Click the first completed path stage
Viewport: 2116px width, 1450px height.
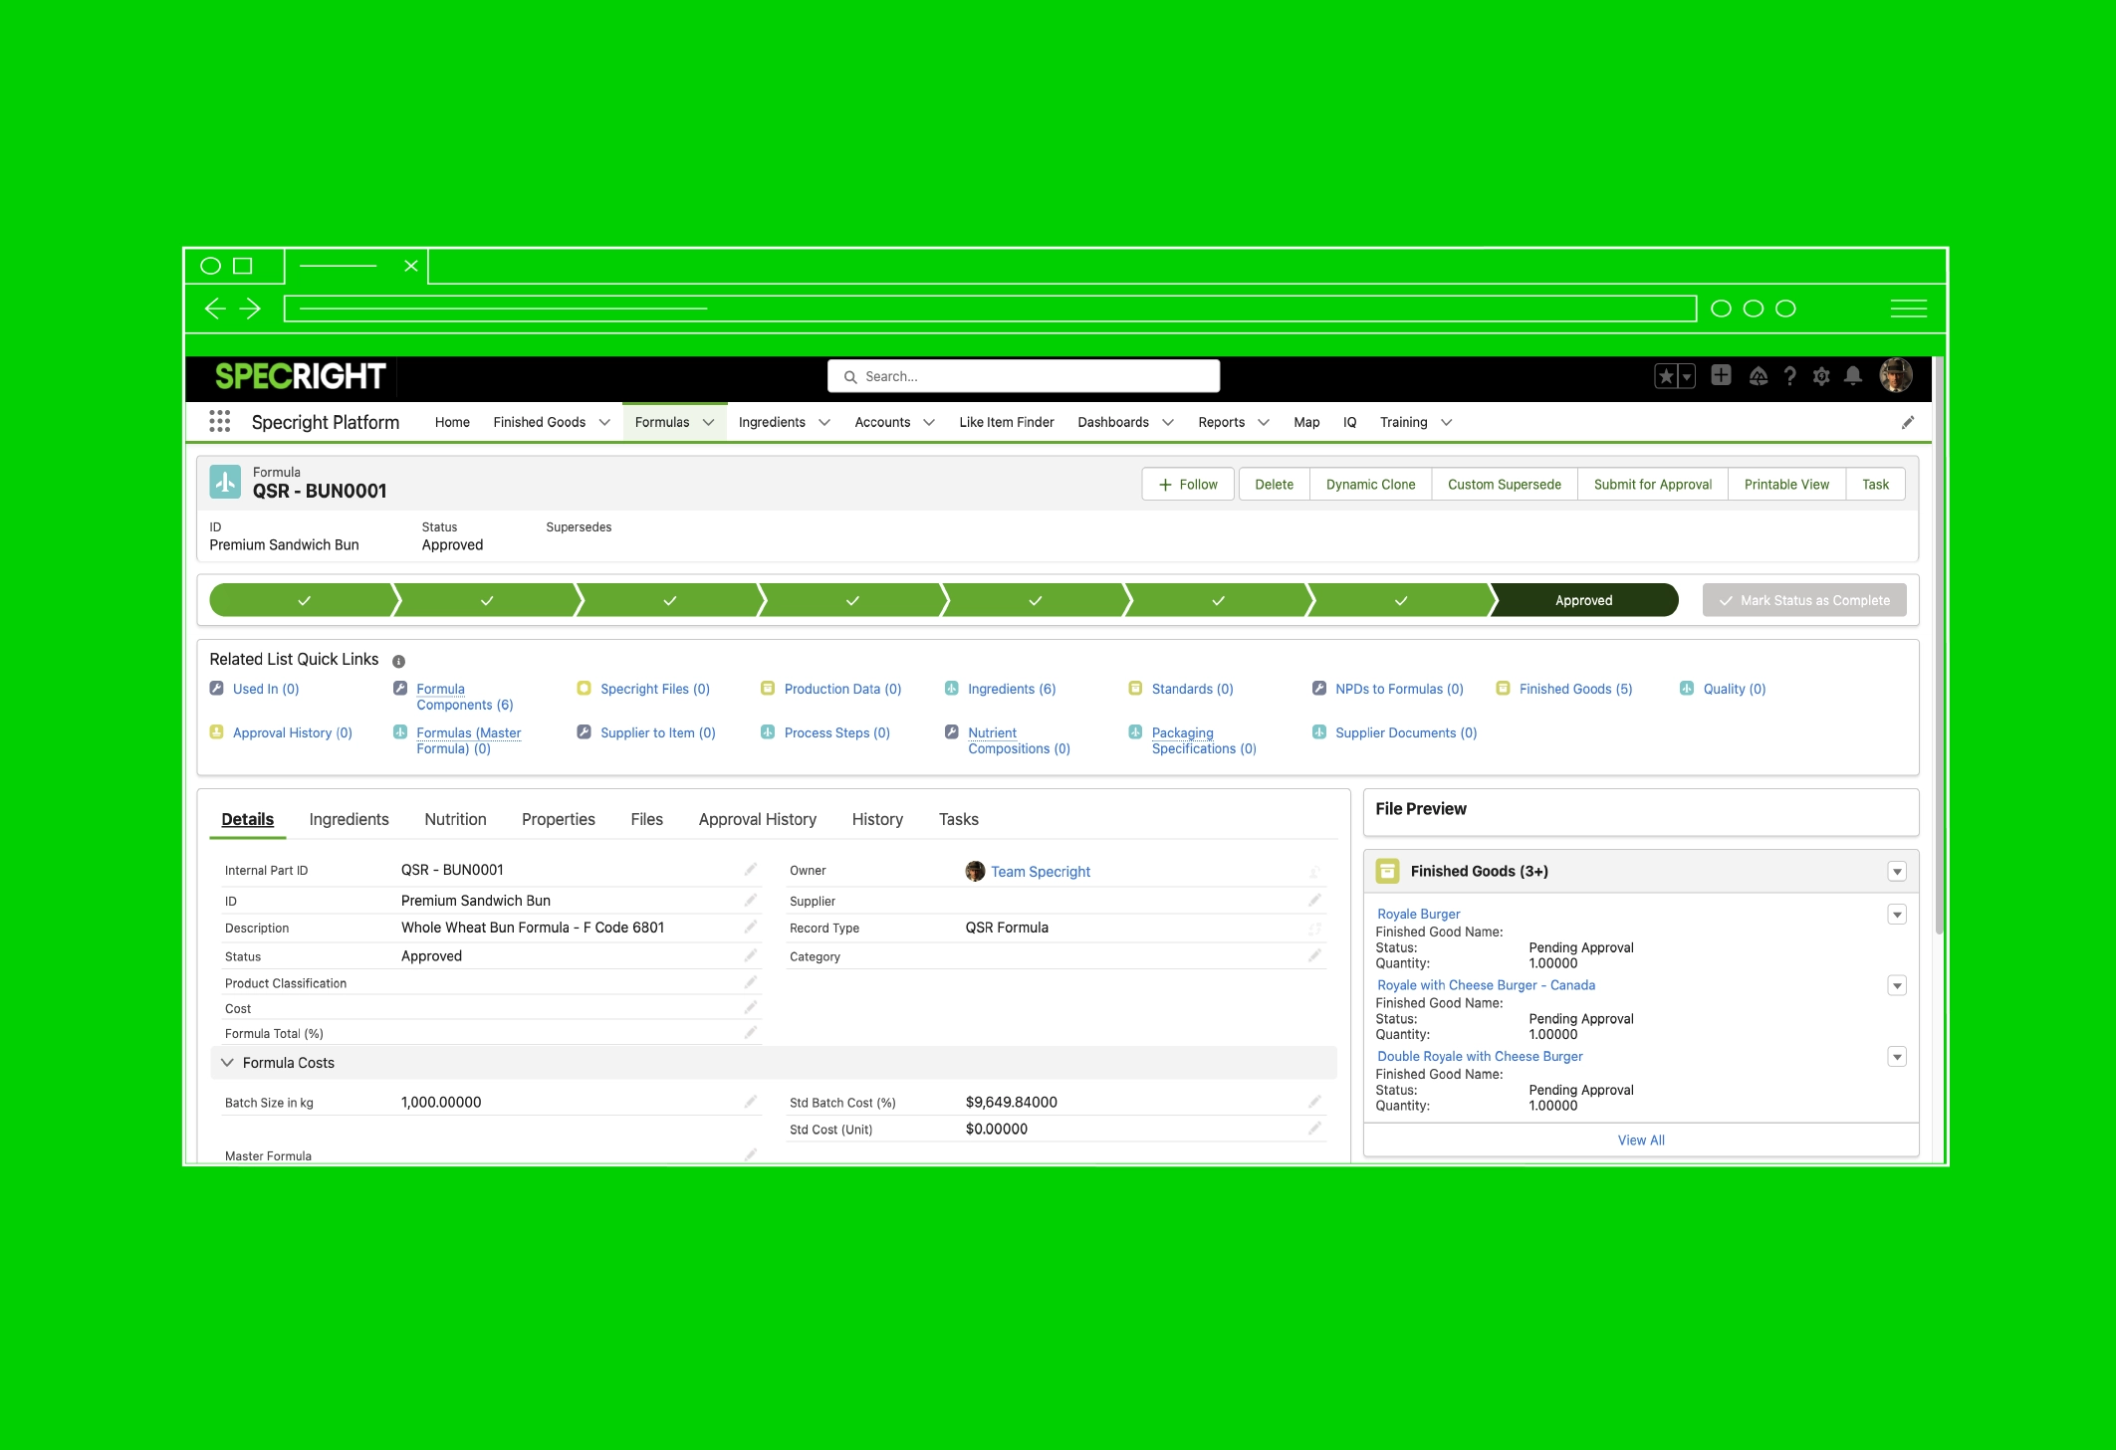(x=304, y=600)
